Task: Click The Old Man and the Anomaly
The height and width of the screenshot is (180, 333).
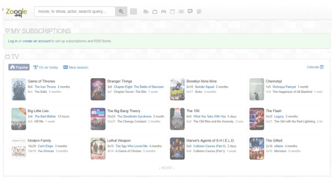Action: click(213, 121)
